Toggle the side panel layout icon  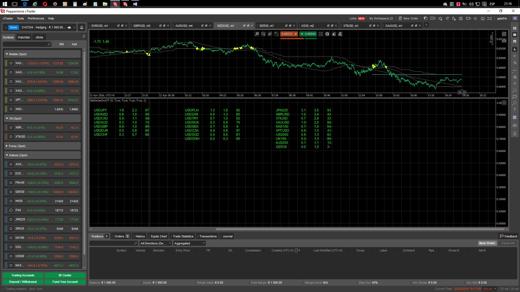click(483, 18)
